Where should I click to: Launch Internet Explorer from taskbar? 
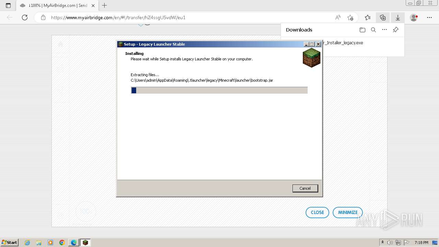point(27,243)
